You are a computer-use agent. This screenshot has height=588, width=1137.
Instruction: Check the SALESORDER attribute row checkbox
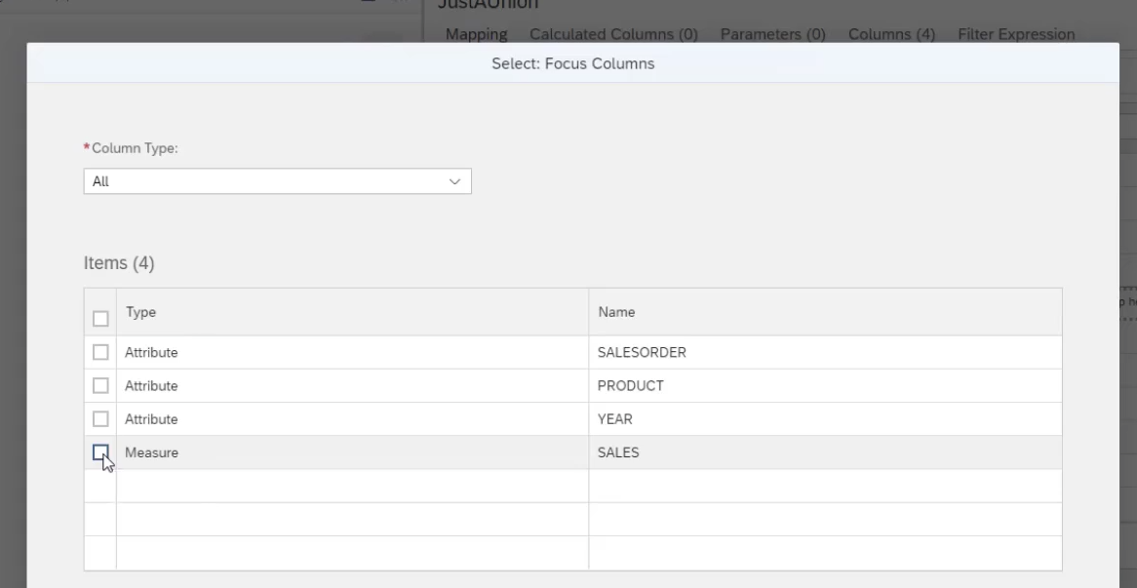coord(100,353)
